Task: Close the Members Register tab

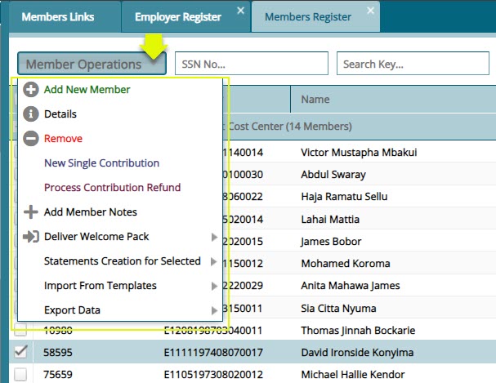Action: (x=371, y=11)
